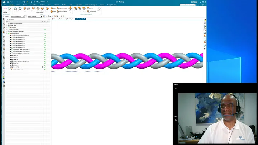This screenshot has height=145, width=258.
Task: Open More in Synchronous Modeling group
Action: [99, 9]
